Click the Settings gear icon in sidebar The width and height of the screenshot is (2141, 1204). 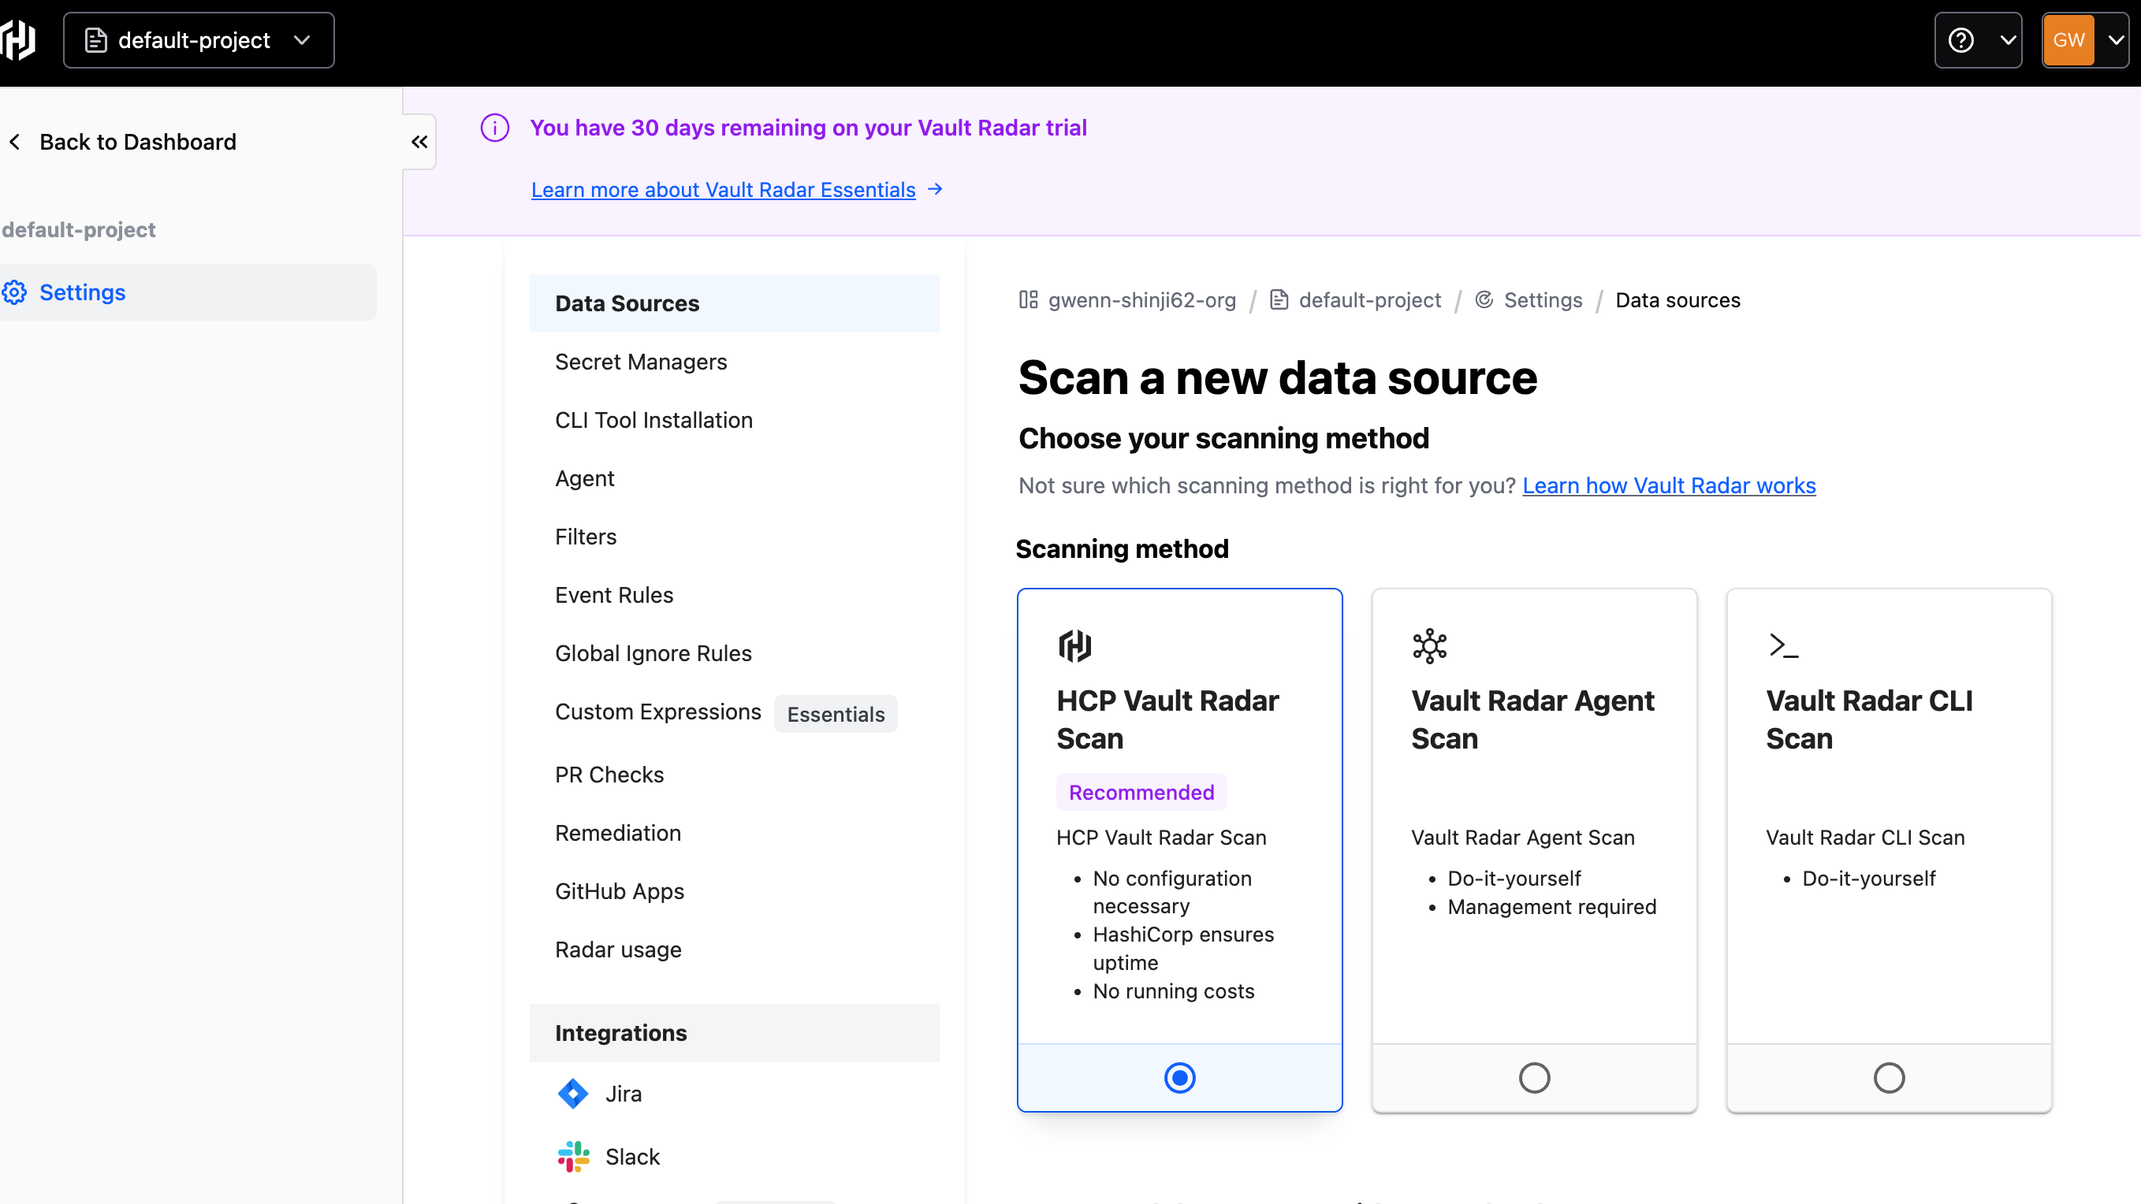(x=15, y=292)
